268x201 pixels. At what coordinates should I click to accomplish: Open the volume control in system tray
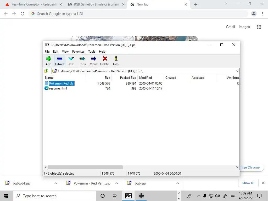pos(217,196)
